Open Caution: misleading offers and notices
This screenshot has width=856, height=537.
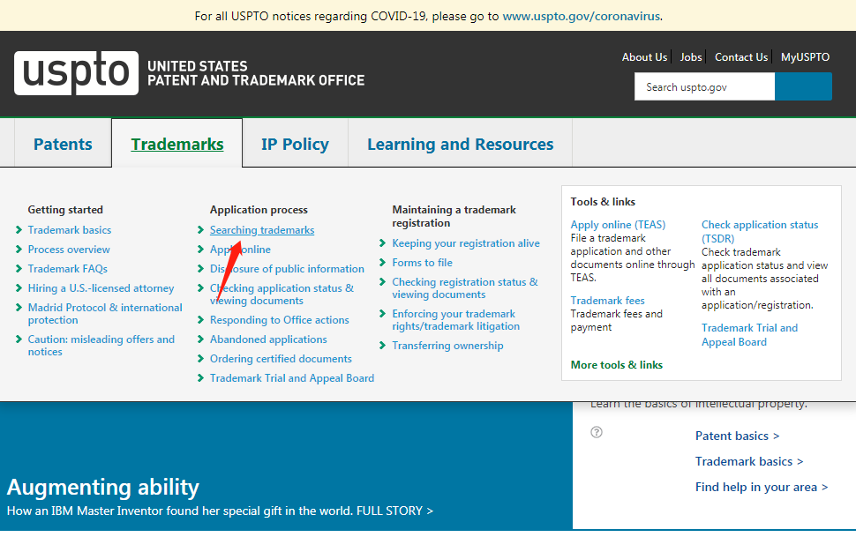coord(101,346)
